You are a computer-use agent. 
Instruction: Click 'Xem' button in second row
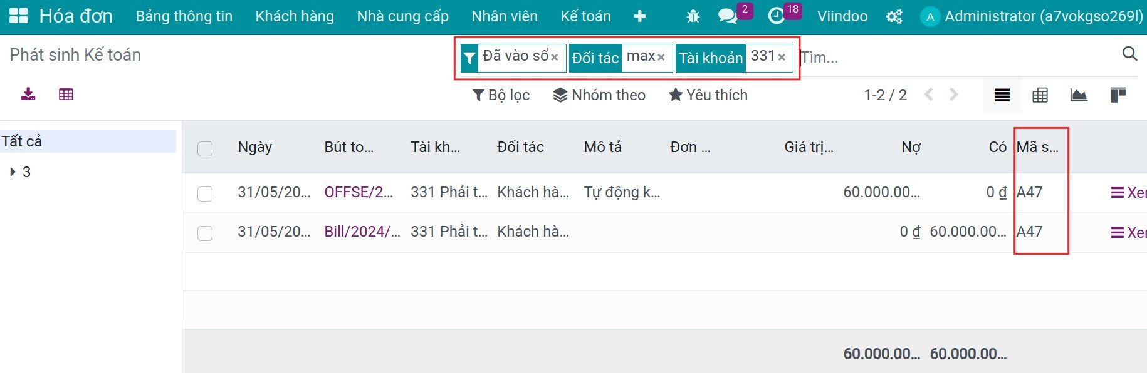pyautogui.click(x=1128, y=233)
